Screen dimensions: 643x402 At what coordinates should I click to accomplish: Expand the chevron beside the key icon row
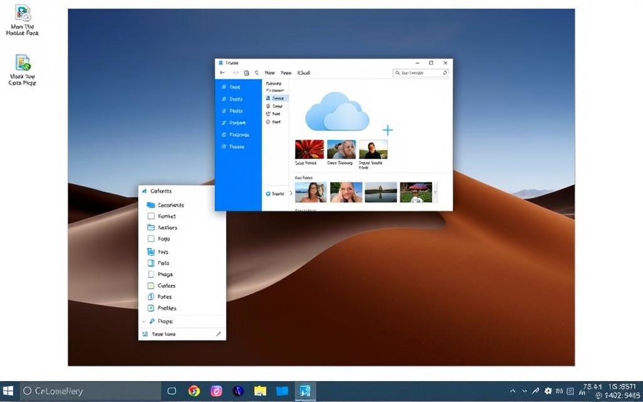(144, 321)
